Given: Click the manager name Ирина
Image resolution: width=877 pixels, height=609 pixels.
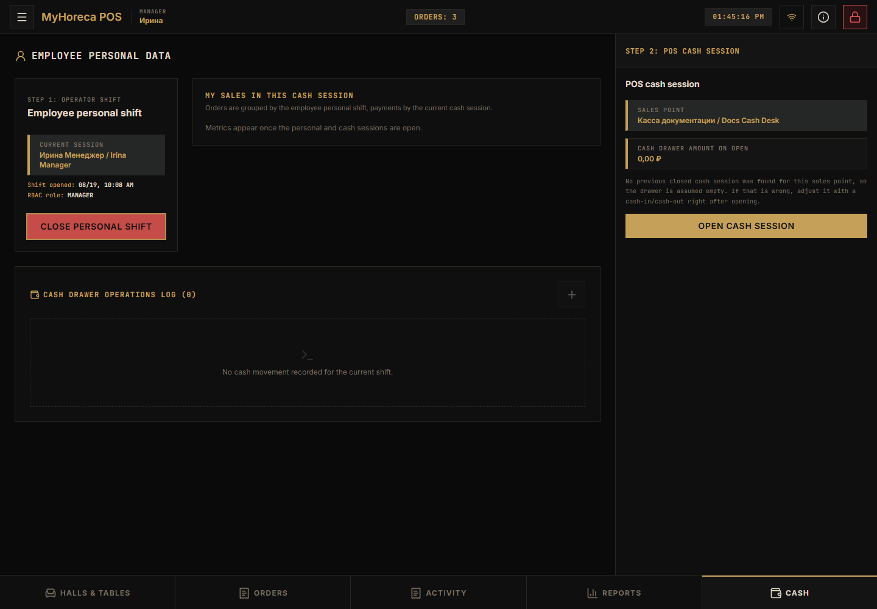Looking at the screenshot, I should click(151, 21).
